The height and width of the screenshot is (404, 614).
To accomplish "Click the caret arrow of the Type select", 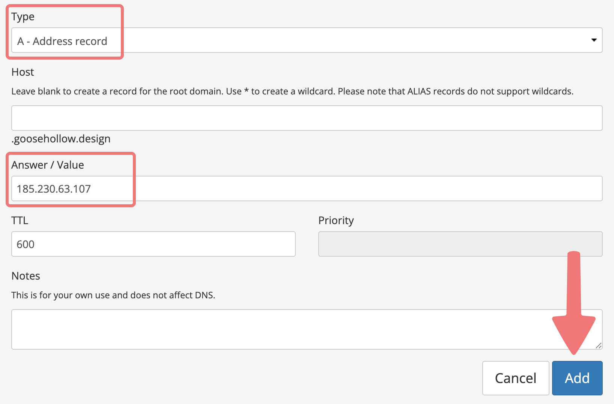I will pos(594,40).
